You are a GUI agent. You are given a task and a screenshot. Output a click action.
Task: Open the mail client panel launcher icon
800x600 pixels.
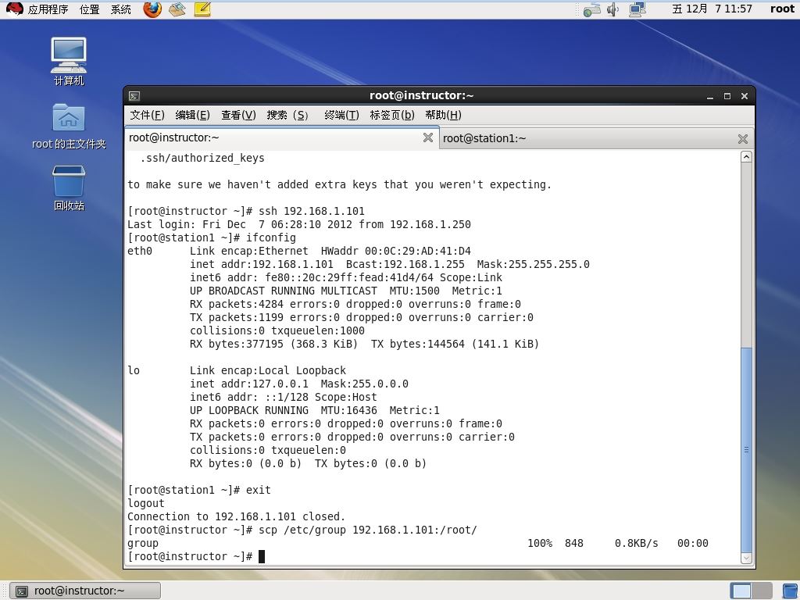click(177, 9)
